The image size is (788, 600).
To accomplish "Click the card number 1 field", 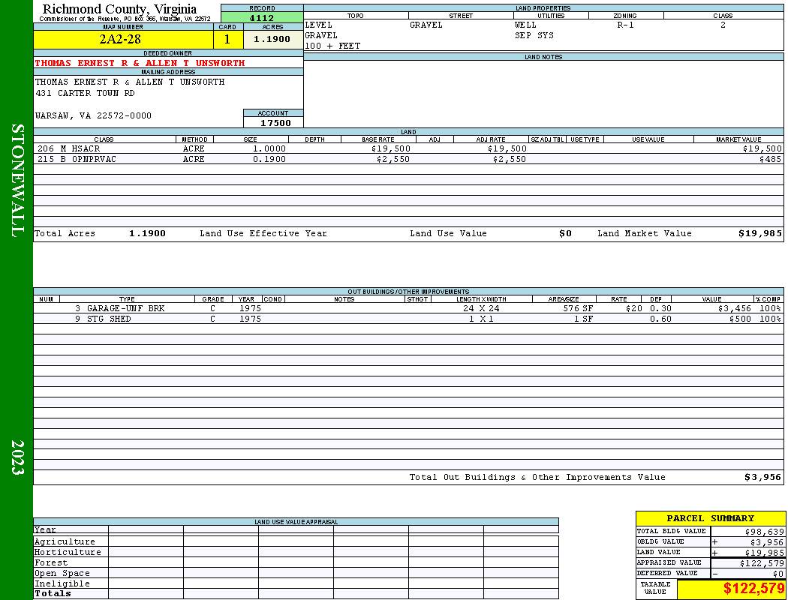I will click(x=227, y=39).
